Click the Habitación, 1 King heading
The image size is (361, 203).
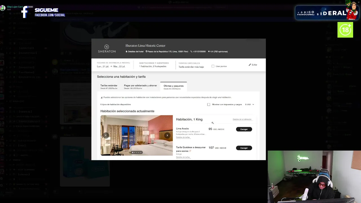point(189,120)
